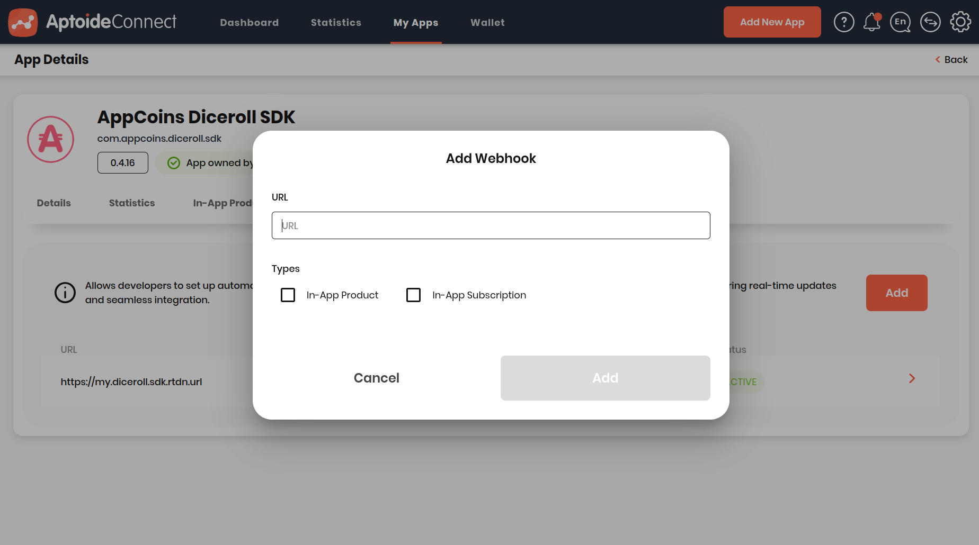
Task: Open the Wallet navigation item
Action: point(487,22)
